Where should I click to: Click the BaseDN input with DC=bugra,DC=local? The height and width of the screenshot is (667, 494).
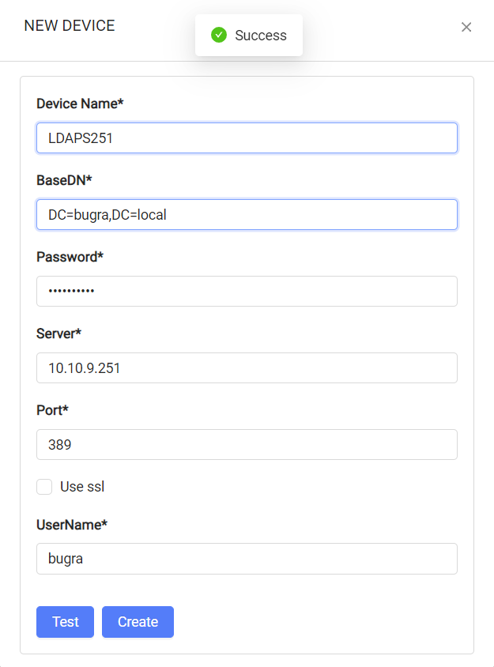click(x=247, y=214)
